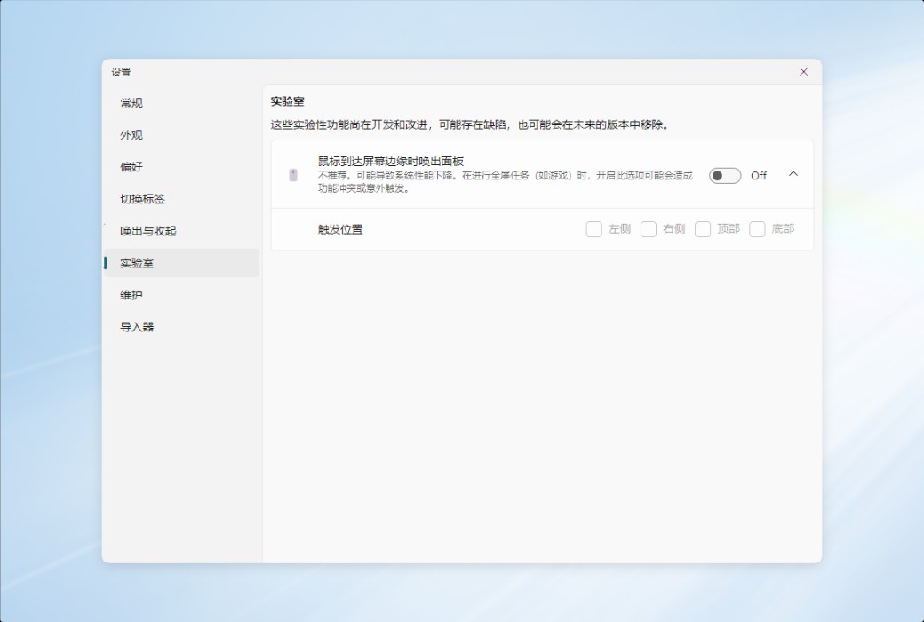Viewport: 924px width, 622px height.
Task: Toggle the 鼠标到达屏幕边缘时唤出面板 switch
Action: point(725,176)
